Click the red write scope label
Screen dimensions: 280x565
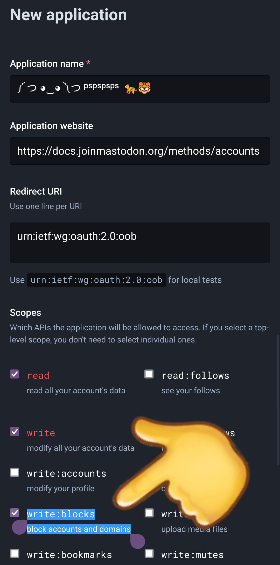tap(41, 433)
